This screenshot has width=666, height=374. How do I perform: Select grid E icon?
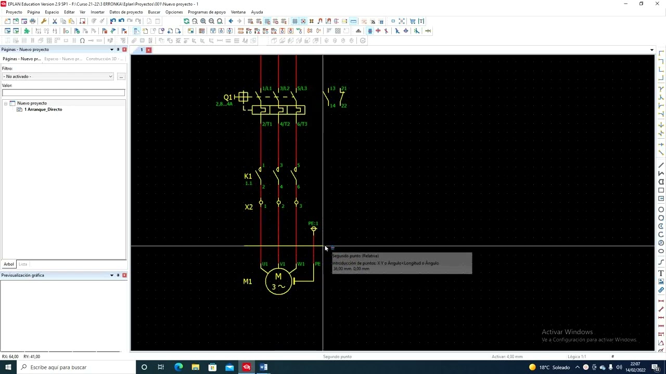(x=284, y=21)
